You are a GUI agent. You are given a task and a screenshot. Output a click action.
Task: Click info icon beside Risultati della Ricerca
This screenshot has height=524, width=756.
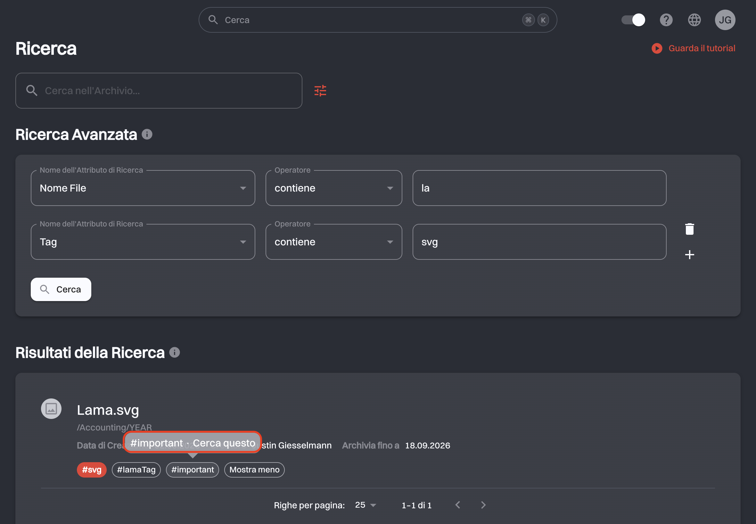tap(174, 352)
